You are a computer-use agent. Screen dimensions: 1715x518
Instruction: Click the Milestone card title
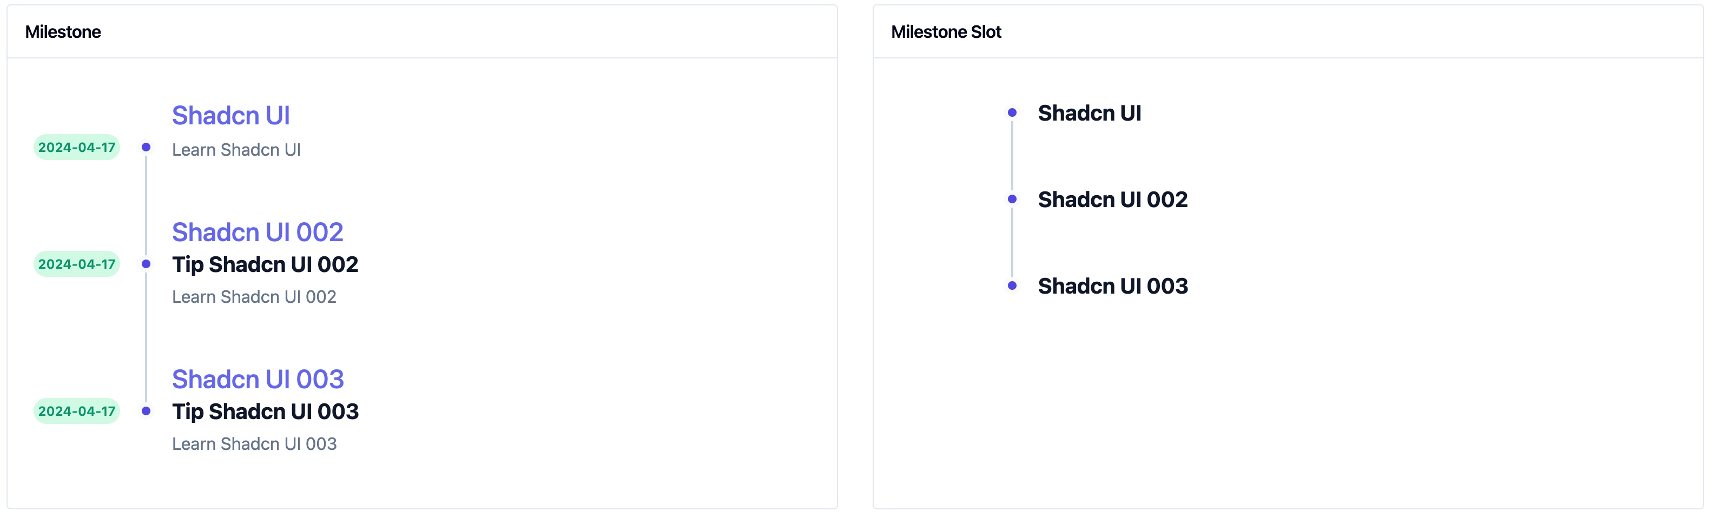[63, 31]
